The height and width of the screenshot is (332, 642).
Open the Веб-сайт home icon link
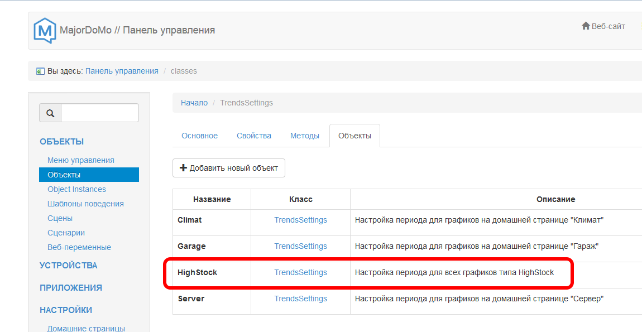point(603,26)
